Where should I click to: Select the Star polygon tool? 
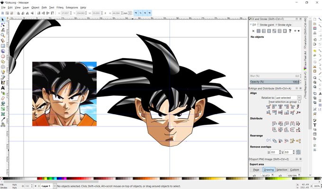pos(3,61)
